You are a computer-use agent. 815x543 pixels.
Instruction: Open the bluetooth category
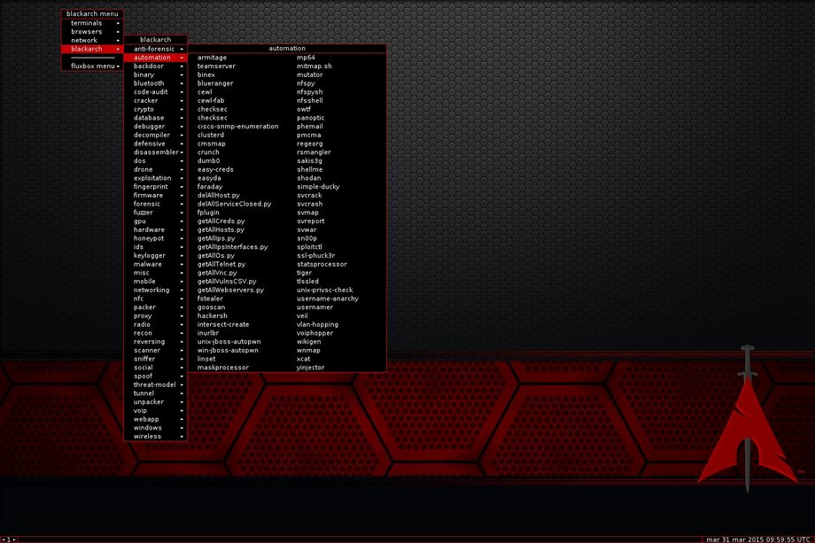point(155,83)
